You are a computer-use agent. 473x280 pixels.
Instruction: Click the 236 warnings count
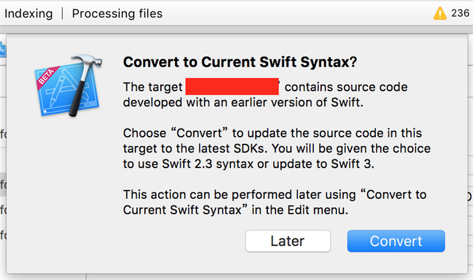pyautogui.click(x=460, y=13)
